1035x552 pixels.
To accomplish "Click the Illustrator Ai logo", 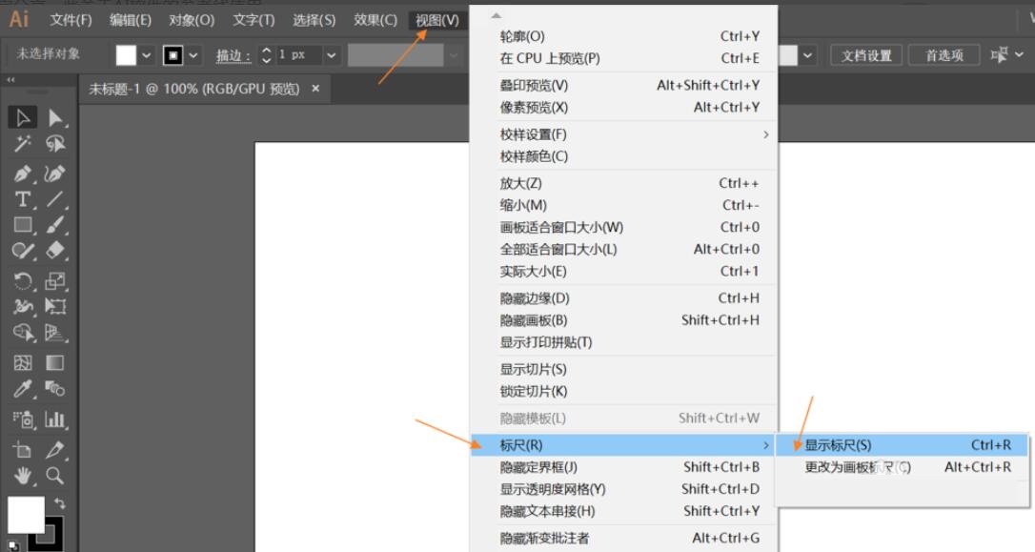I will [18, 19].
